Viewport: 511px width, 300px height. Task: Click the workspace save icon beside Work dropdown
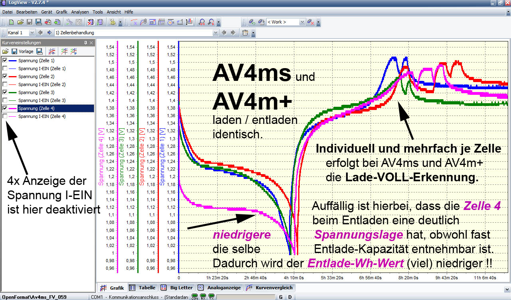coord(261,22)
